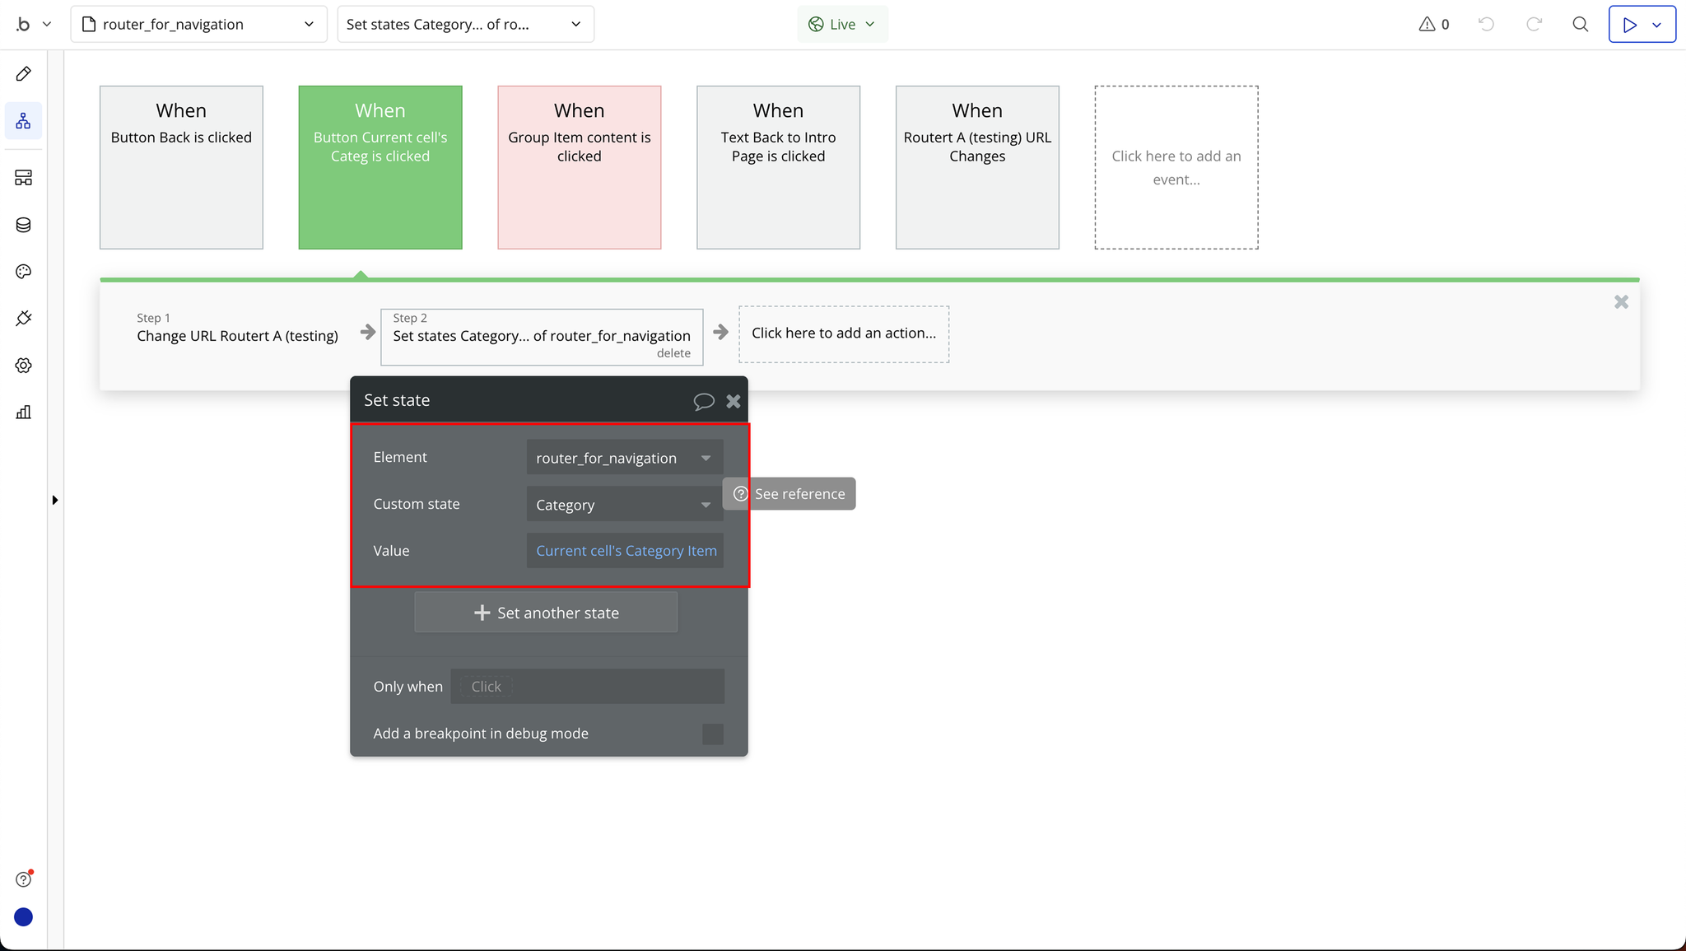Open the Plugins plug icon

pos(23,319)
